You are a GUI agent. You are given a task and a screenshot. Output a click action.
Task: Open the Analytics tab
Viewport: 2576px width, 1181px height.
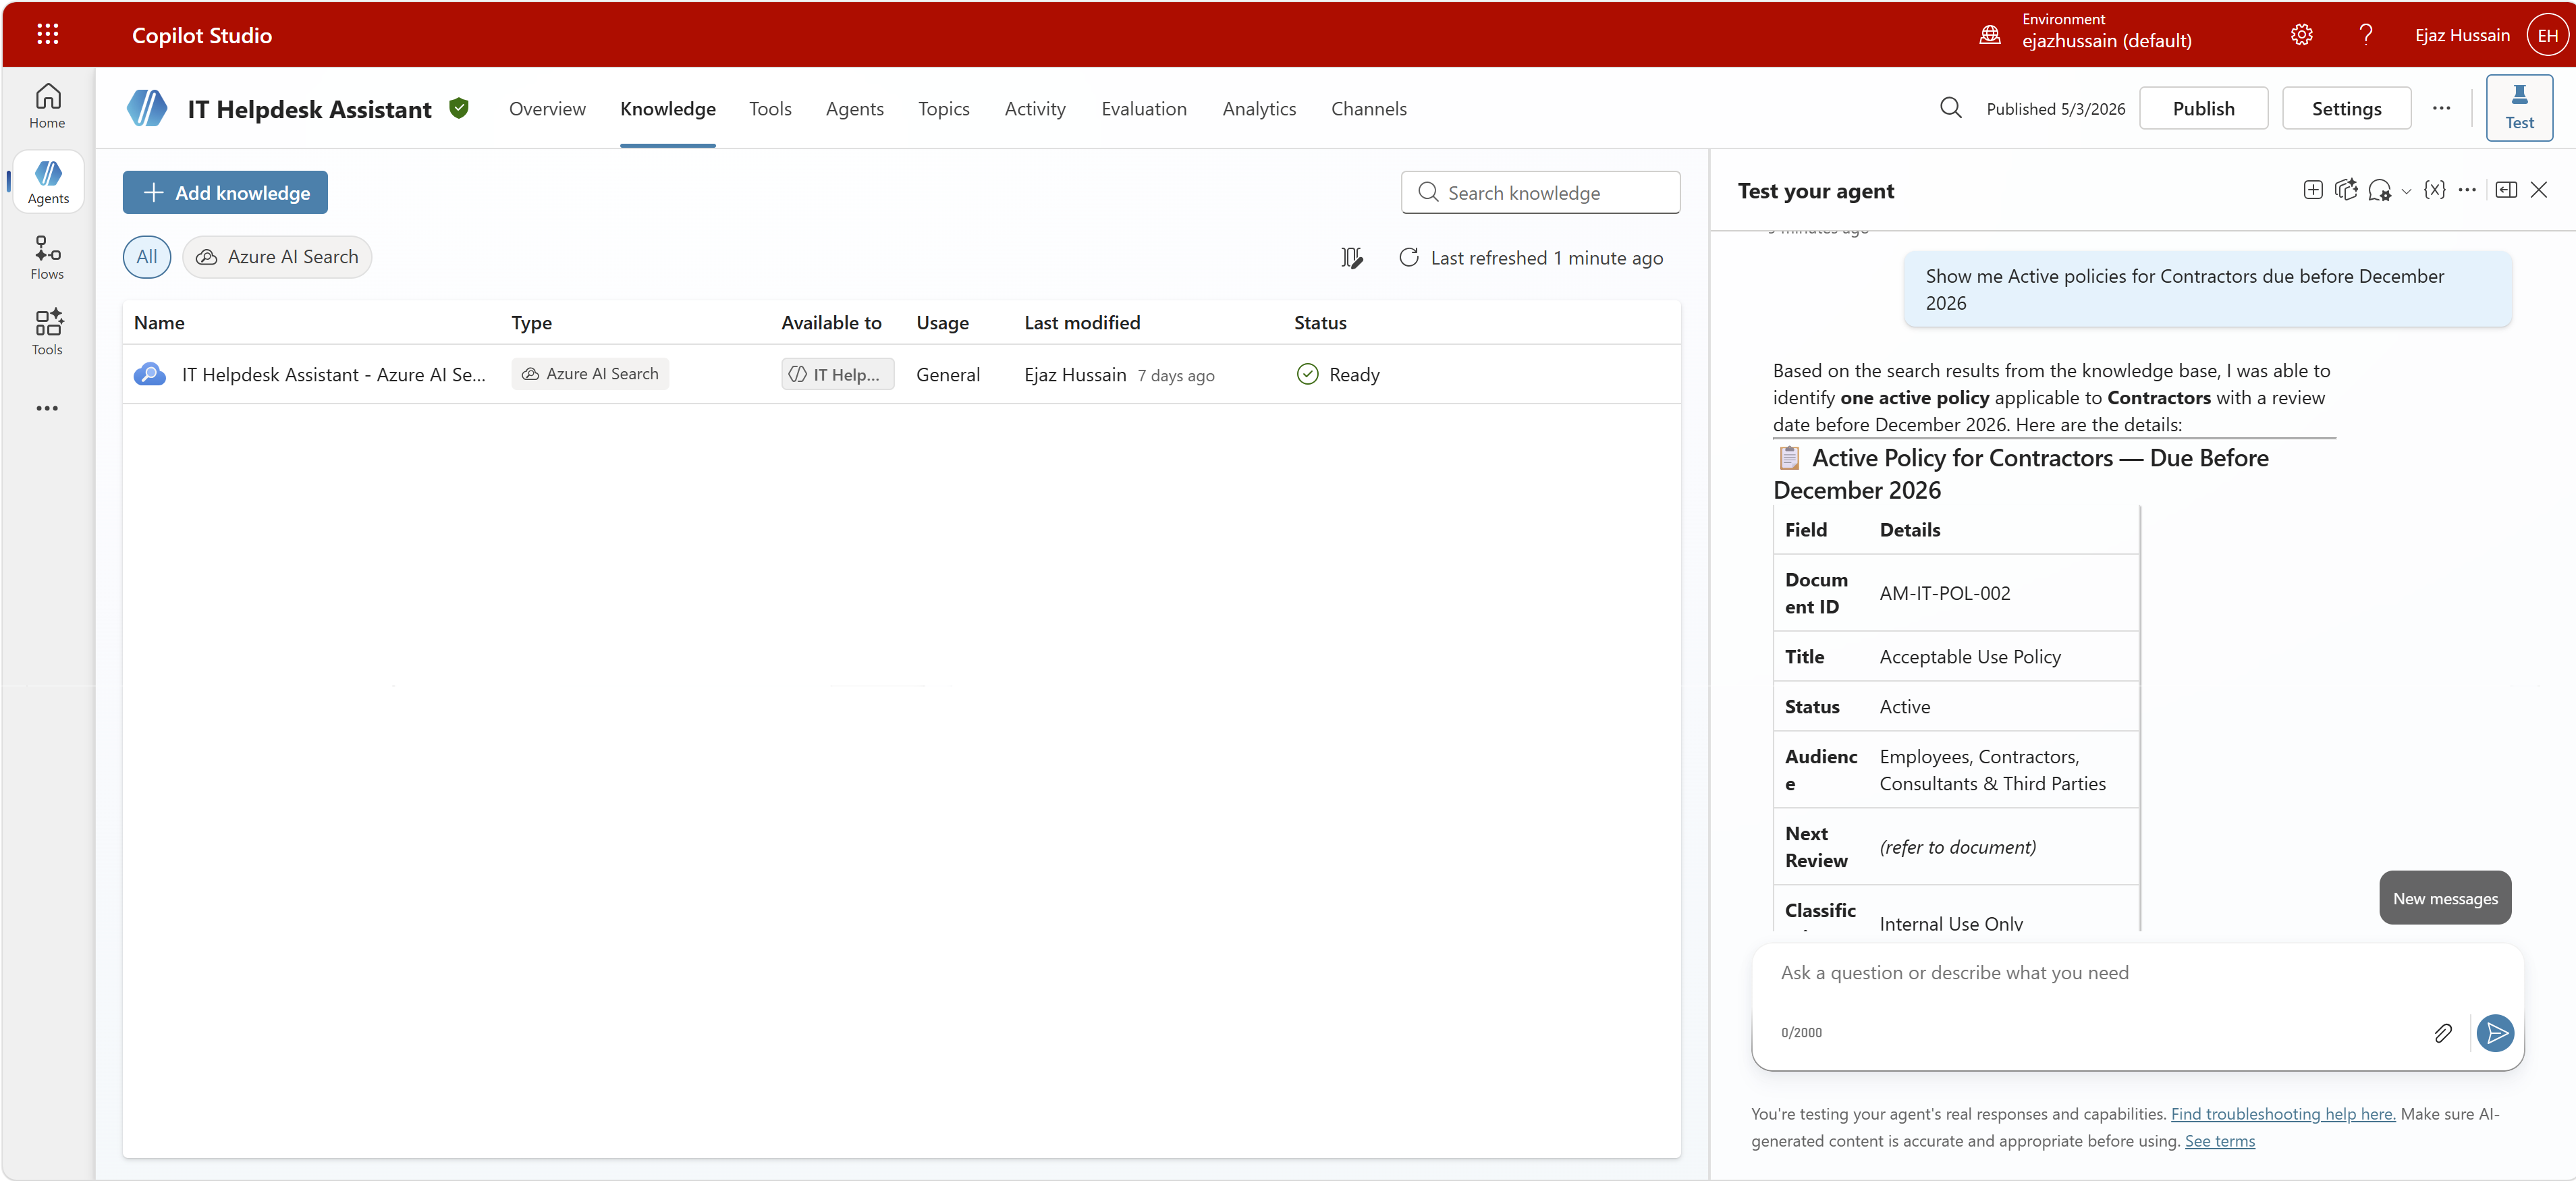[1258, 108]
